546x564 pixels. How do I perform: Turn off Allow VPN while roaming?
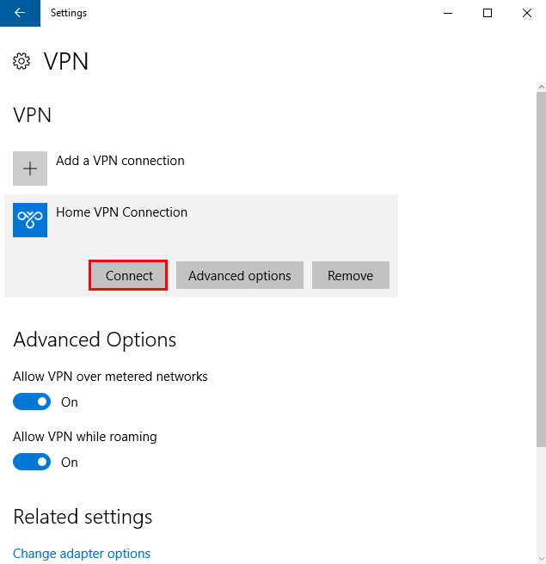click(x=32, y=463)
